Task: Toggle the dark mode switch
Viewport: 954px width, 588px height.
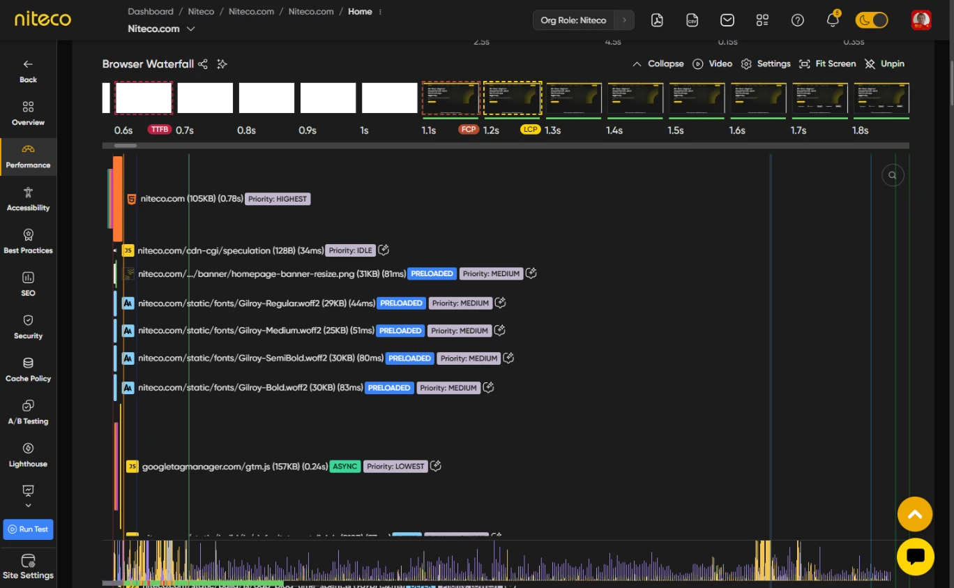Action: [872, 20]
